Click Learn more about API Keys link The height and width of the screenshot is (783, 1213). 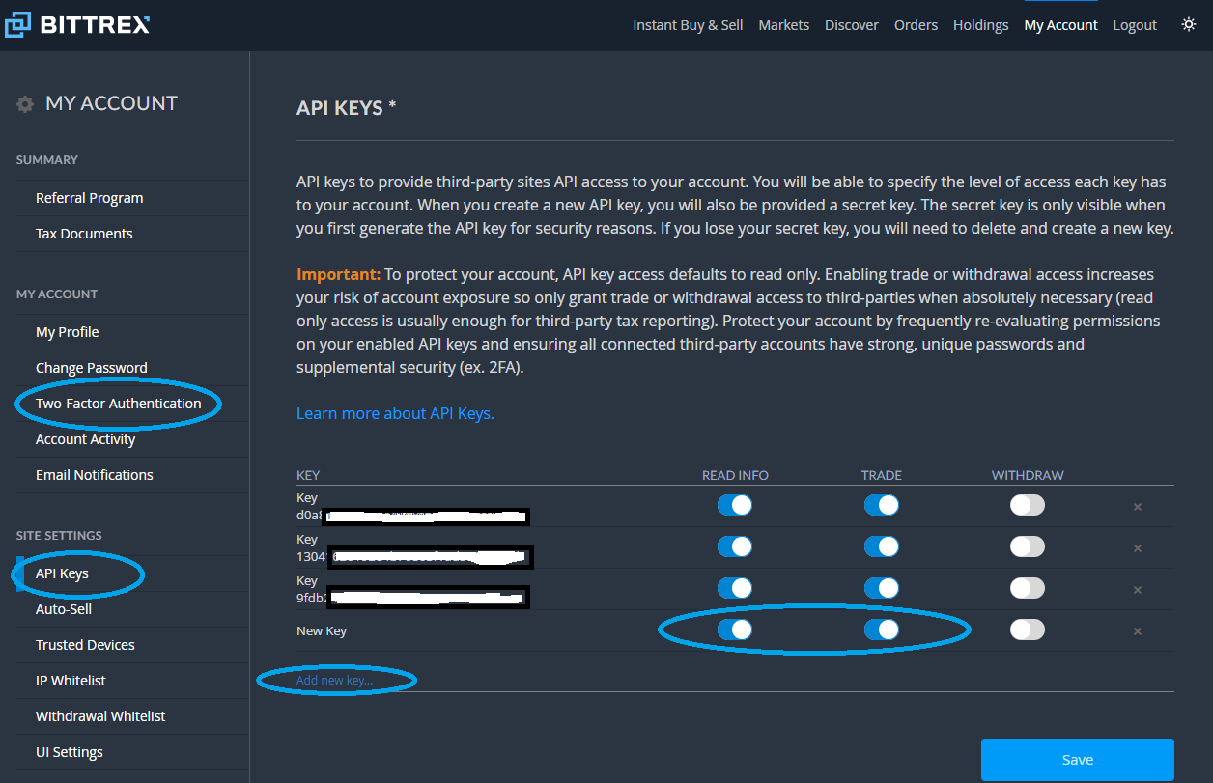(x=395, y=413)
